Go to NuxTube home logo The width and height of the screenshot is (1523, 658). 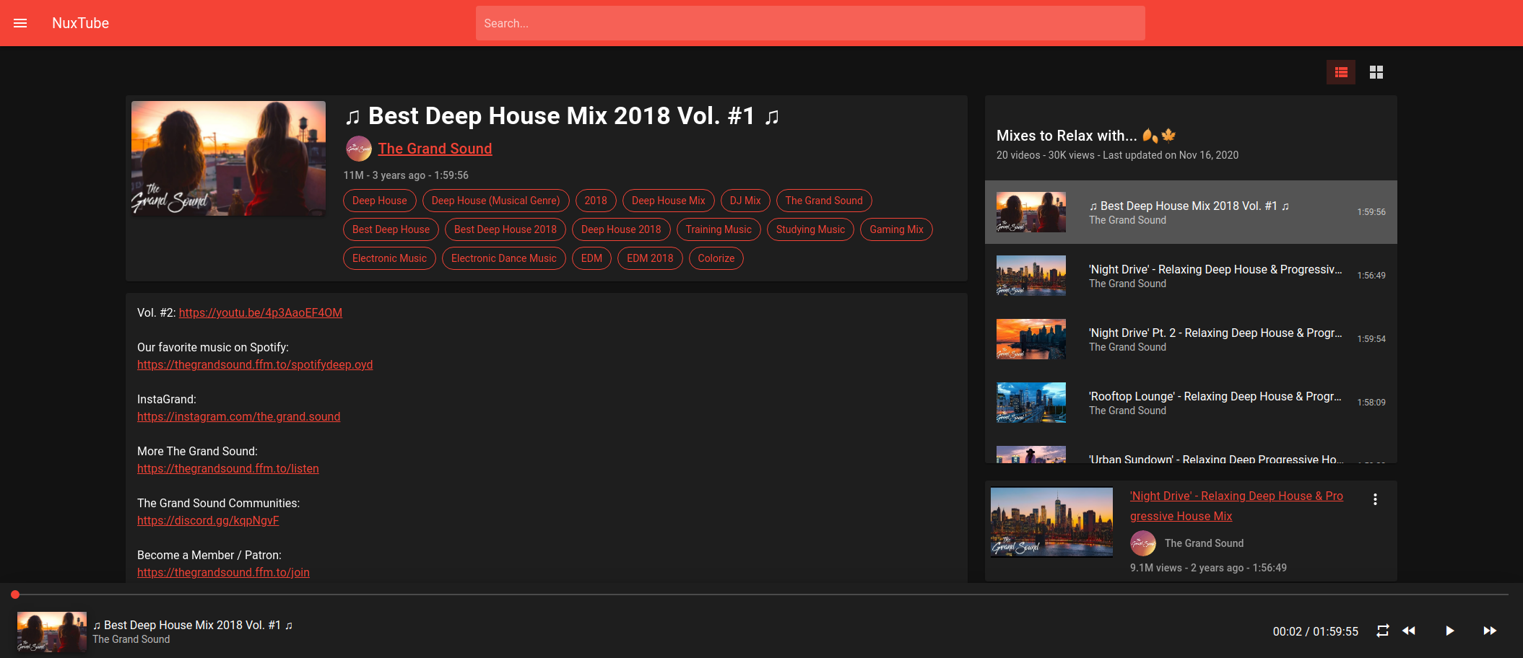point(80,23)
